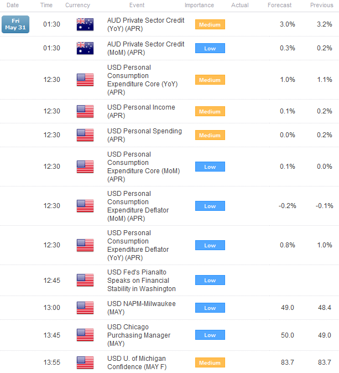Open the USD Personal Spending (APR) event

(x=143, y=135)
